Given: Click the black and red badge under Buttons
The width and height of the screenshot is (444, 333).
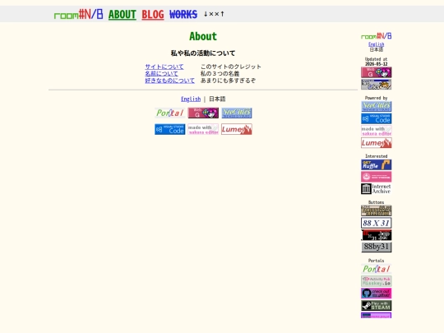Looking at the screenshot, I should (x=377, y=235).
